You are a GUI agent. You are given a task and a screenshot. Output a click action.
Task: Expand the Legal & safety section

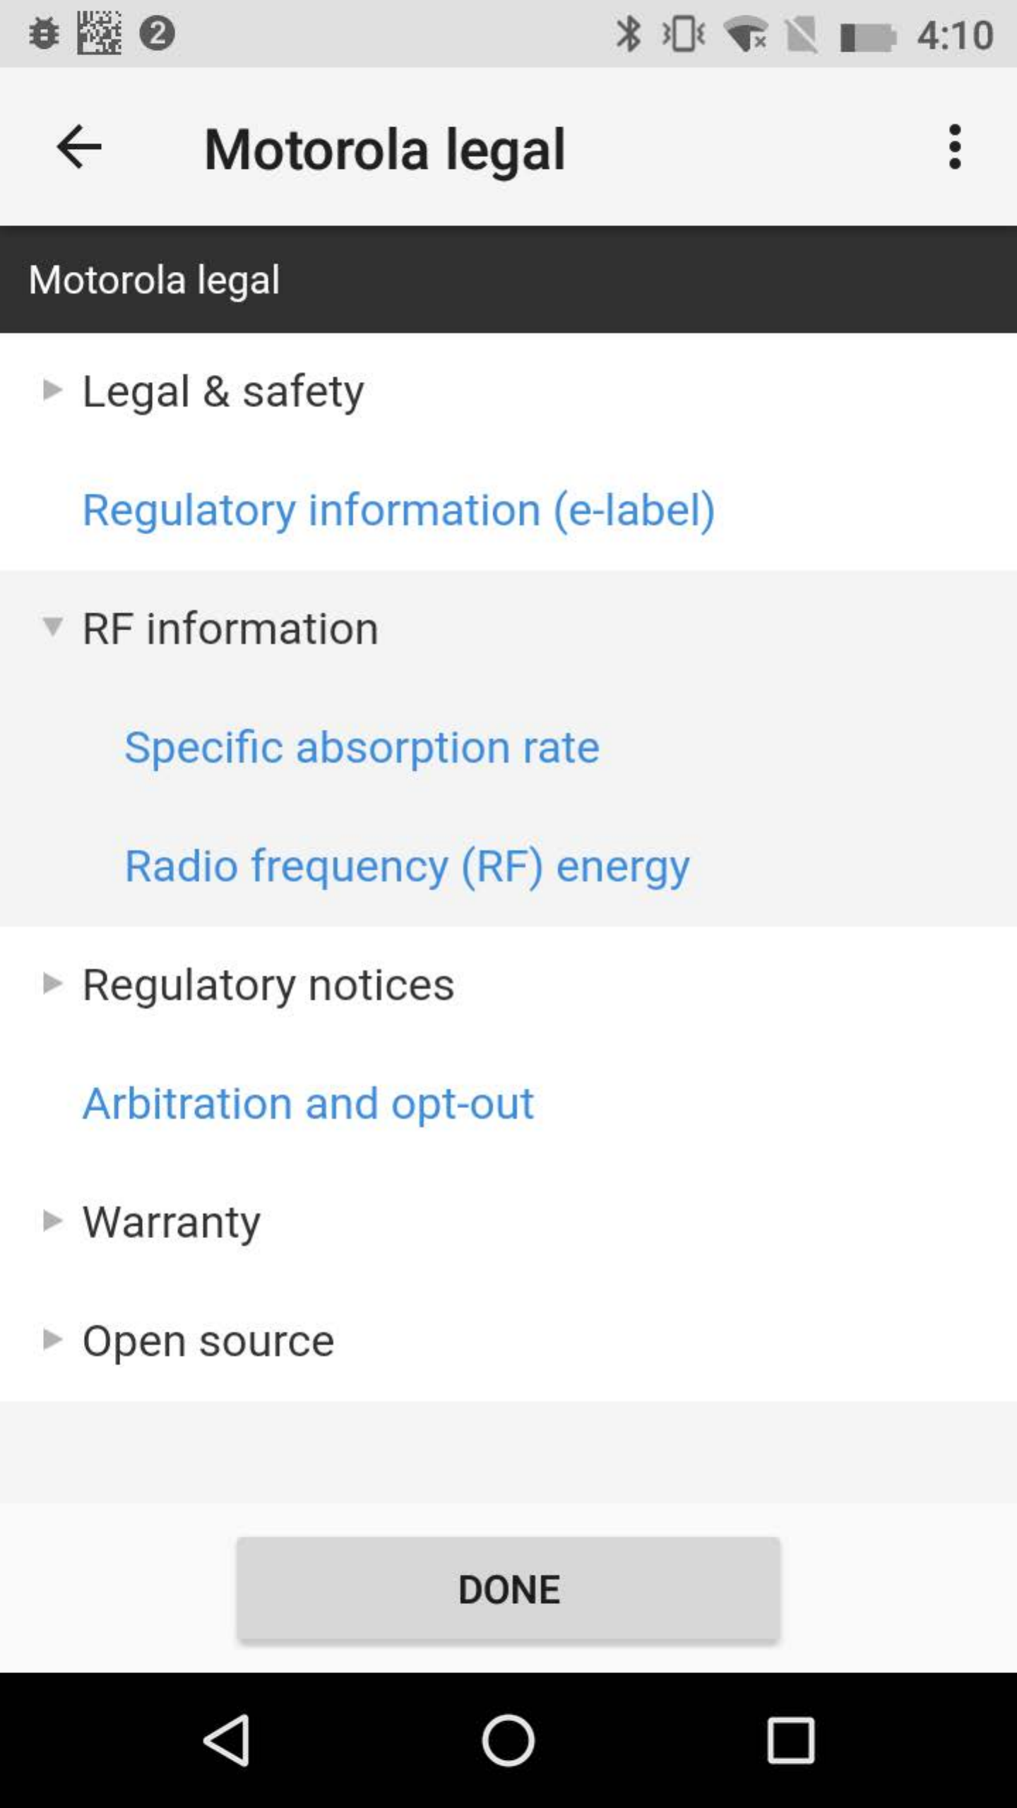(x=509, y=391)
